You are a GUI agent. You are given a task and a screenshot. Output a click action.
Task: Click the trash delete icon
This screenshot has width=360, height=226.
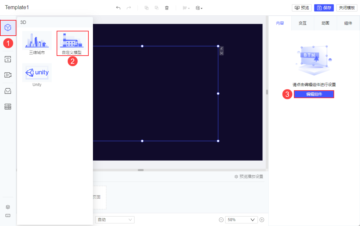(167, 8)
